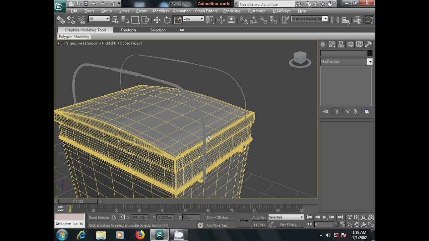Open the Polygon Modeling panel

point(74,37)
